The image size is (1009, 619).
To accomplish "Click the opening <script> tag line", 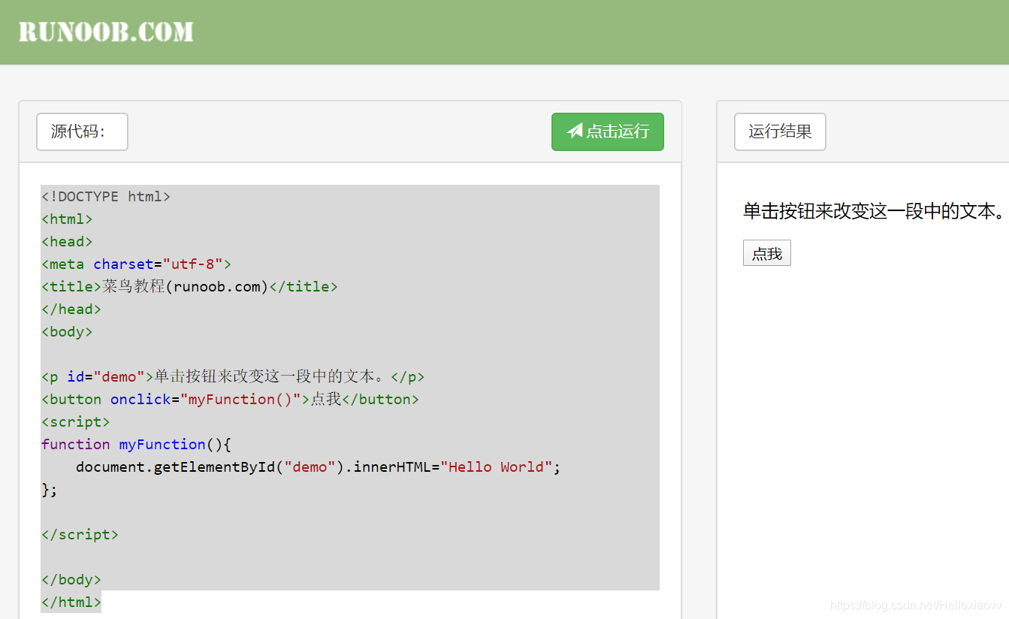I will pos(75,421).
